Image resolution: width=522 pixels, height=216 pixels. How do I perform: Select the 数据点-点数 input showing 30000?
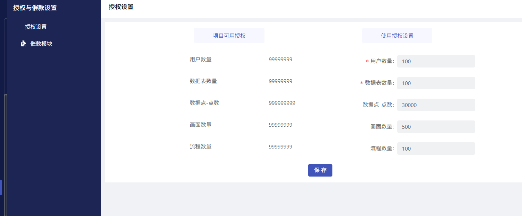[x=436, y=105]
